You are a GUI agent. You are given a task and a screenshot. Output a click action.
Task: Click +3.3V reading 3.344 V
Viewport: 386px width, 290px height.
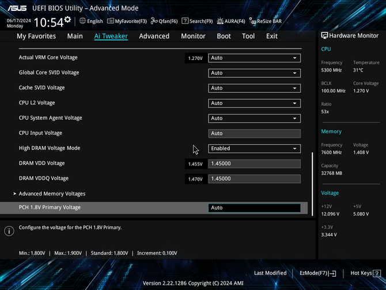[329, 235]
